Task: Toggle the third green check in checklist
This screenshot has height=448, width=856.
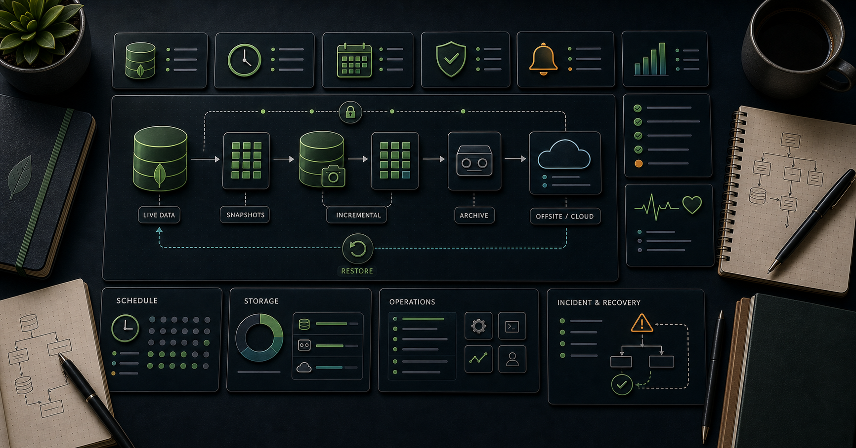Action: [x=638, y=136]
